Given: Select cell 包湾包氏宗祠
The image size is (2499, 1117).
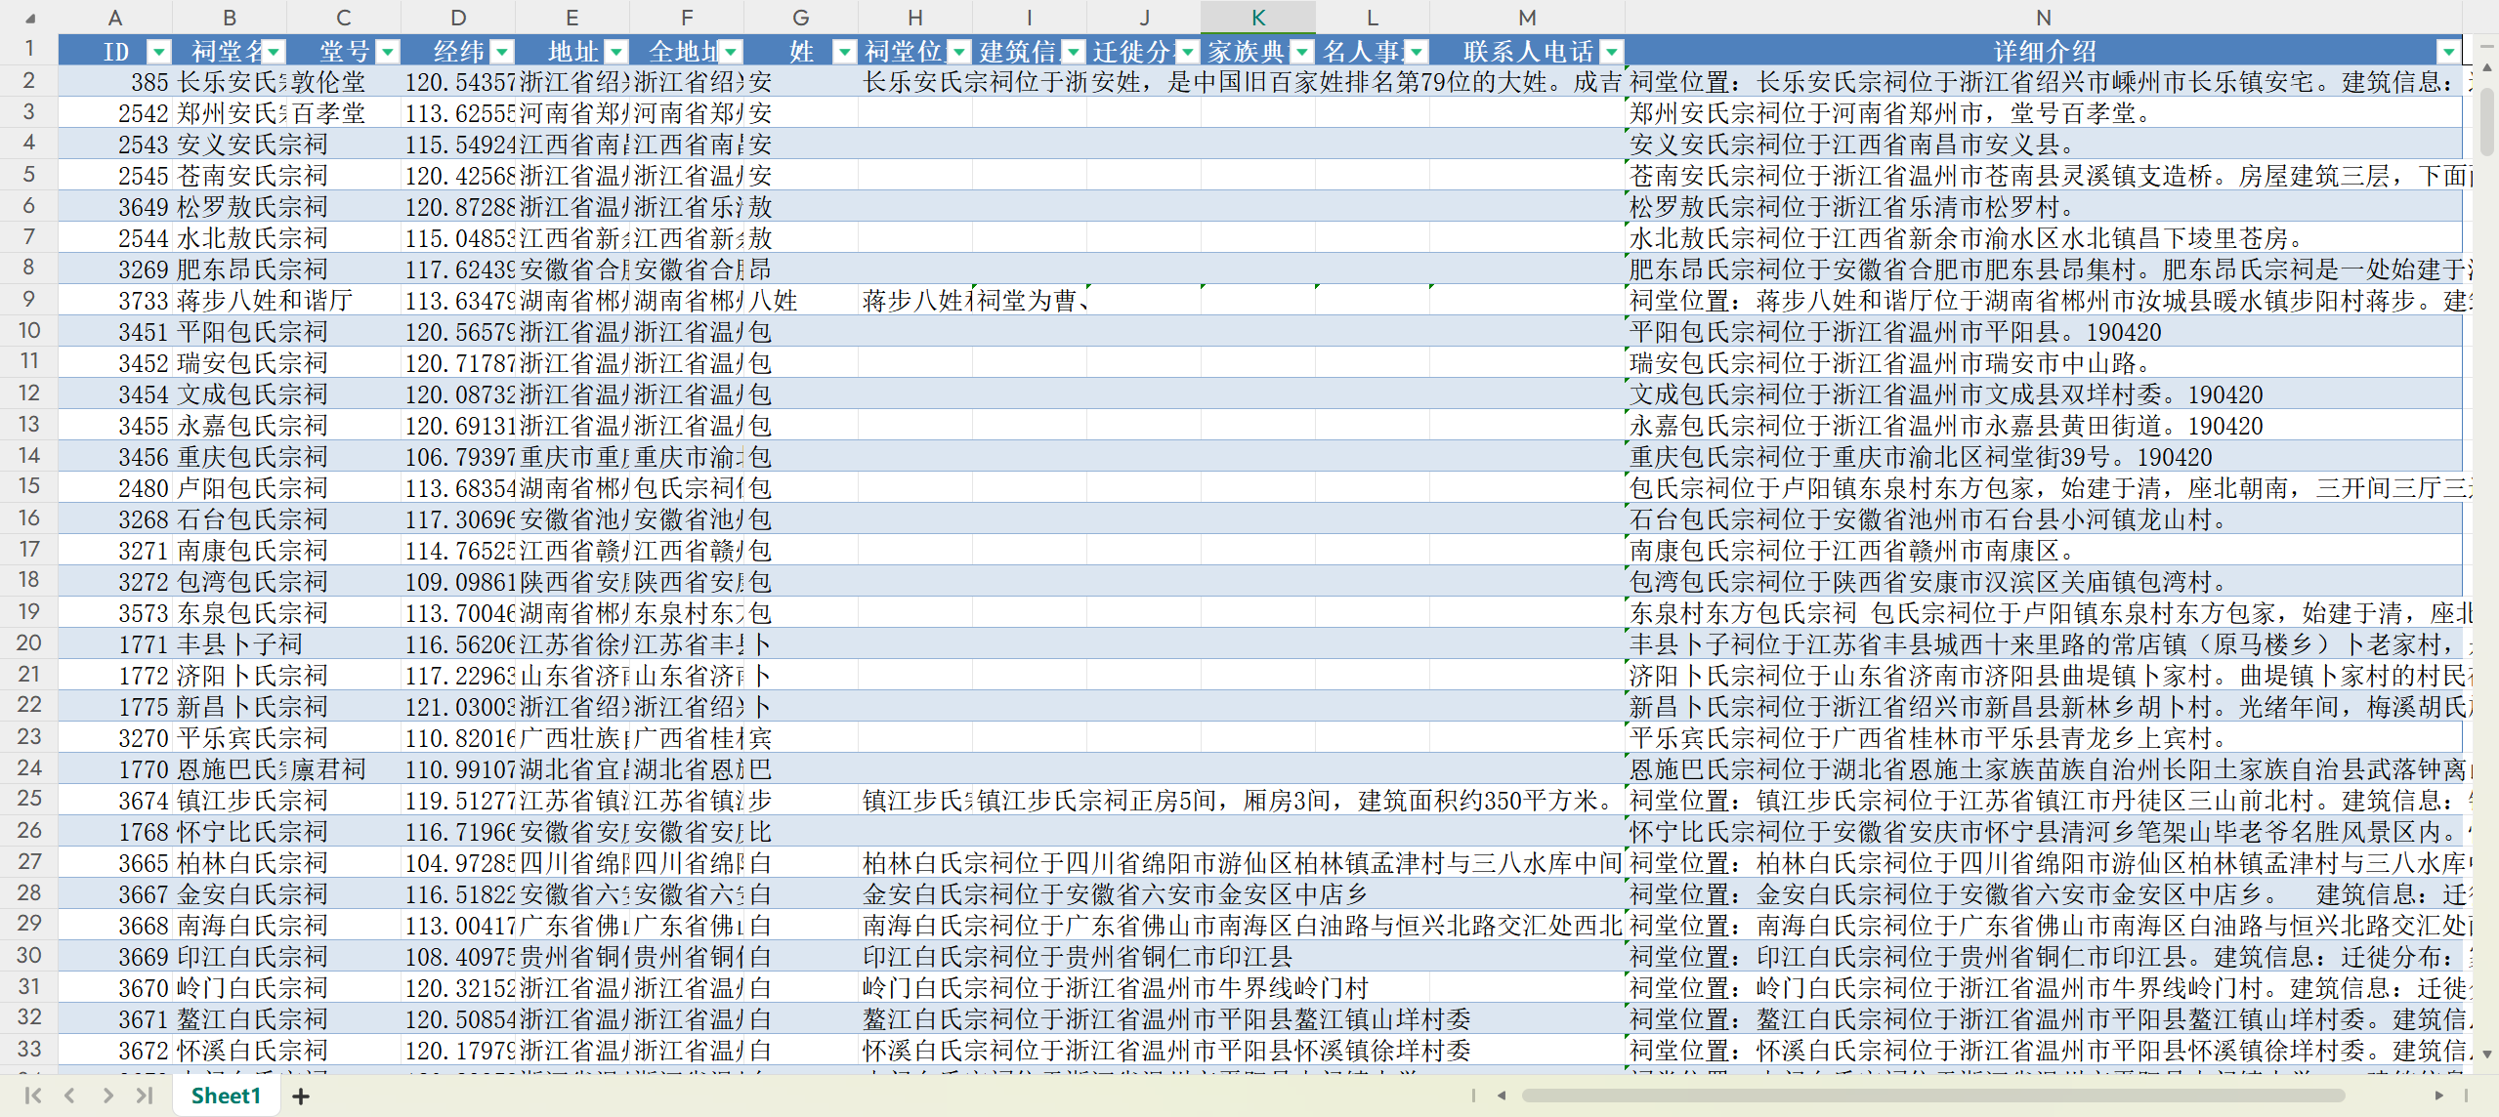Looking at the screenshot, I should pos(230,582).
